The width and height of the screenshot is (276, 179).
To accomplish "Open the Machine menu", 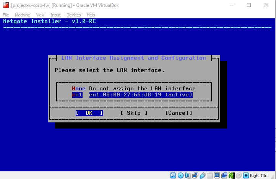I will [x=22, y=15].
